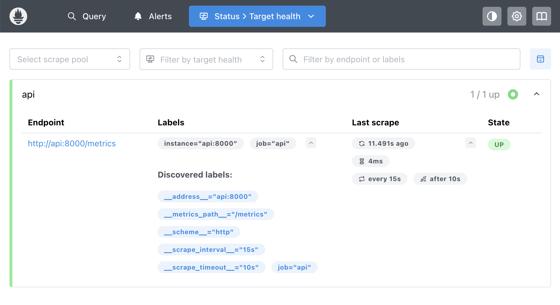Go to the Alerts page
This screenshot has height=305, width=560.
coord(153,16)
